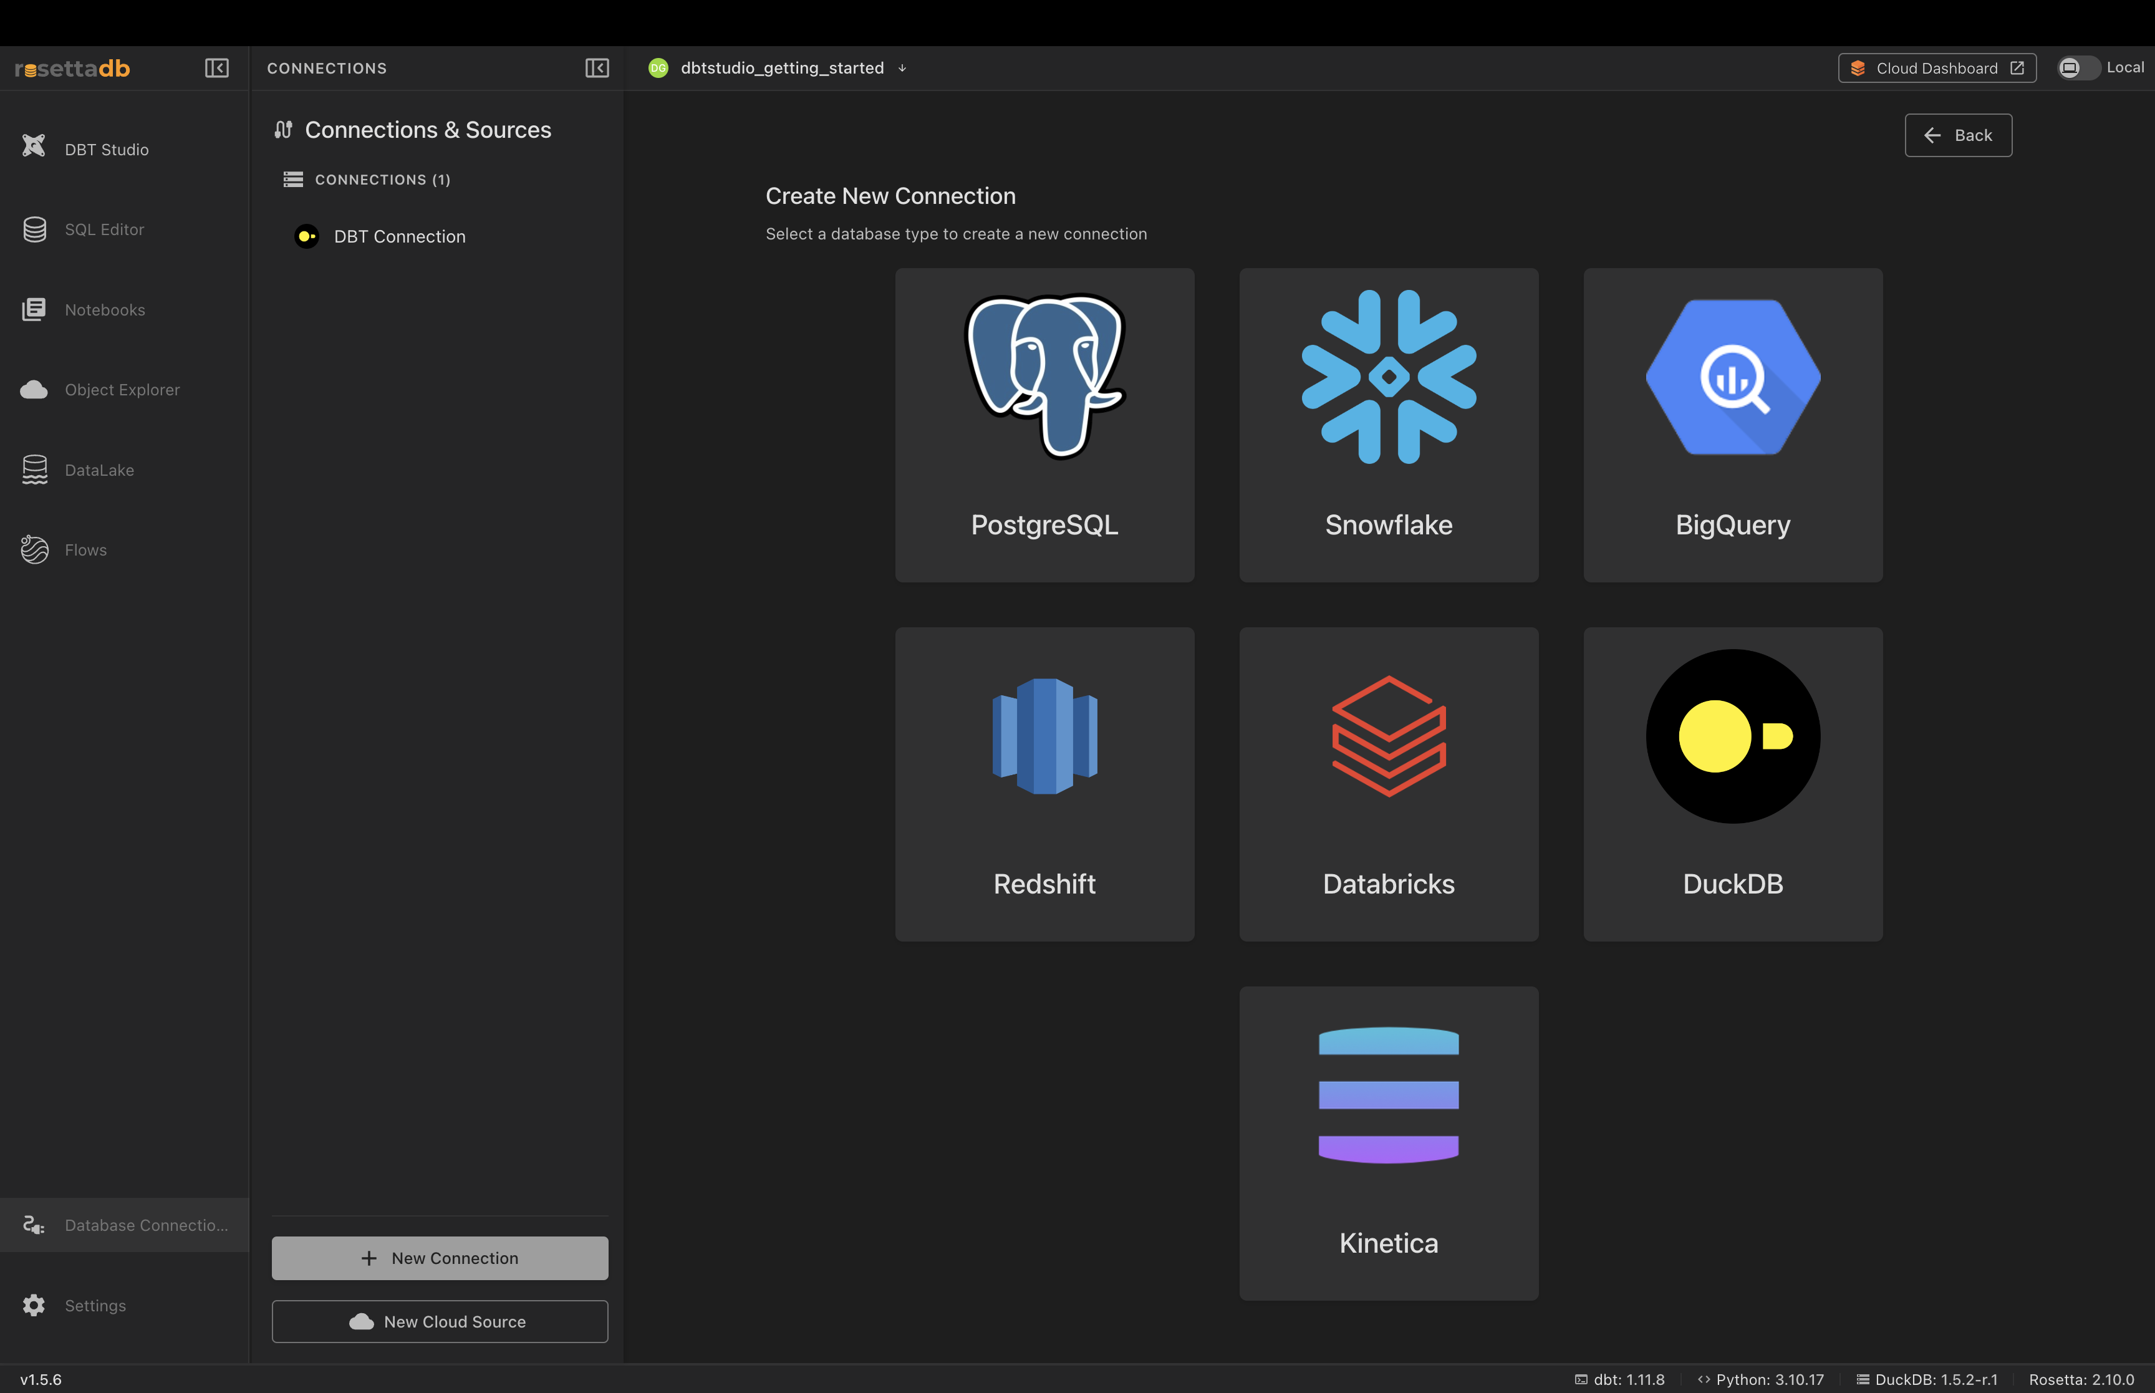
Task: Open Object Explorer
Action: [124, 390]
